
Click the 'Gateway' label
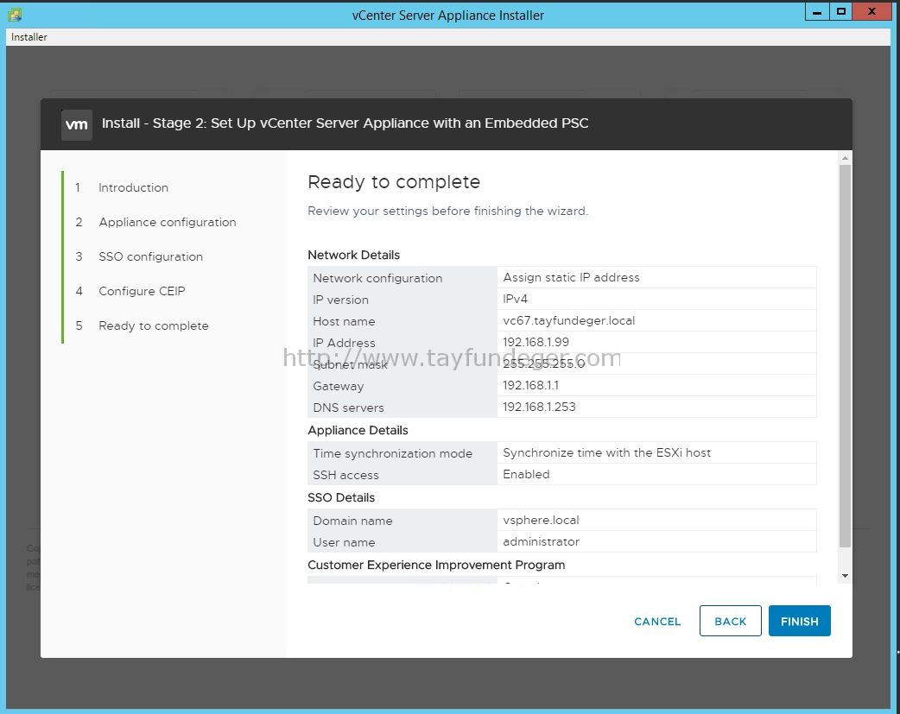click(338, 386)
